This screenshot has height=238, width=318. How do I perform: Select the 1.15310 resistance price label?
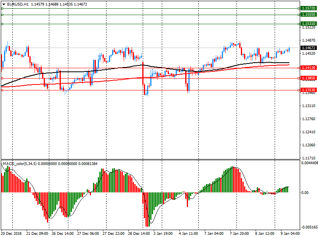click(308, 24)
